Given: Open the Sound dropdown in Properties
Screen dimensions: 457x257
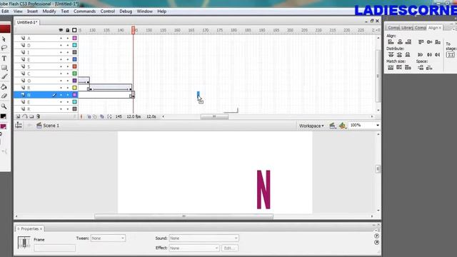Looking at the screenshot, I should coord(204,238).
